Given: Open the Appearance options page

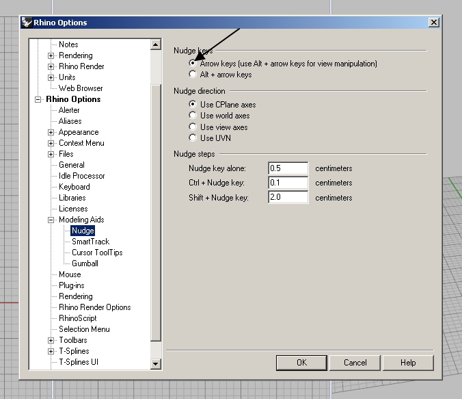Looking at the screenshot, I should pyautogui.click(x=79, y=132).
